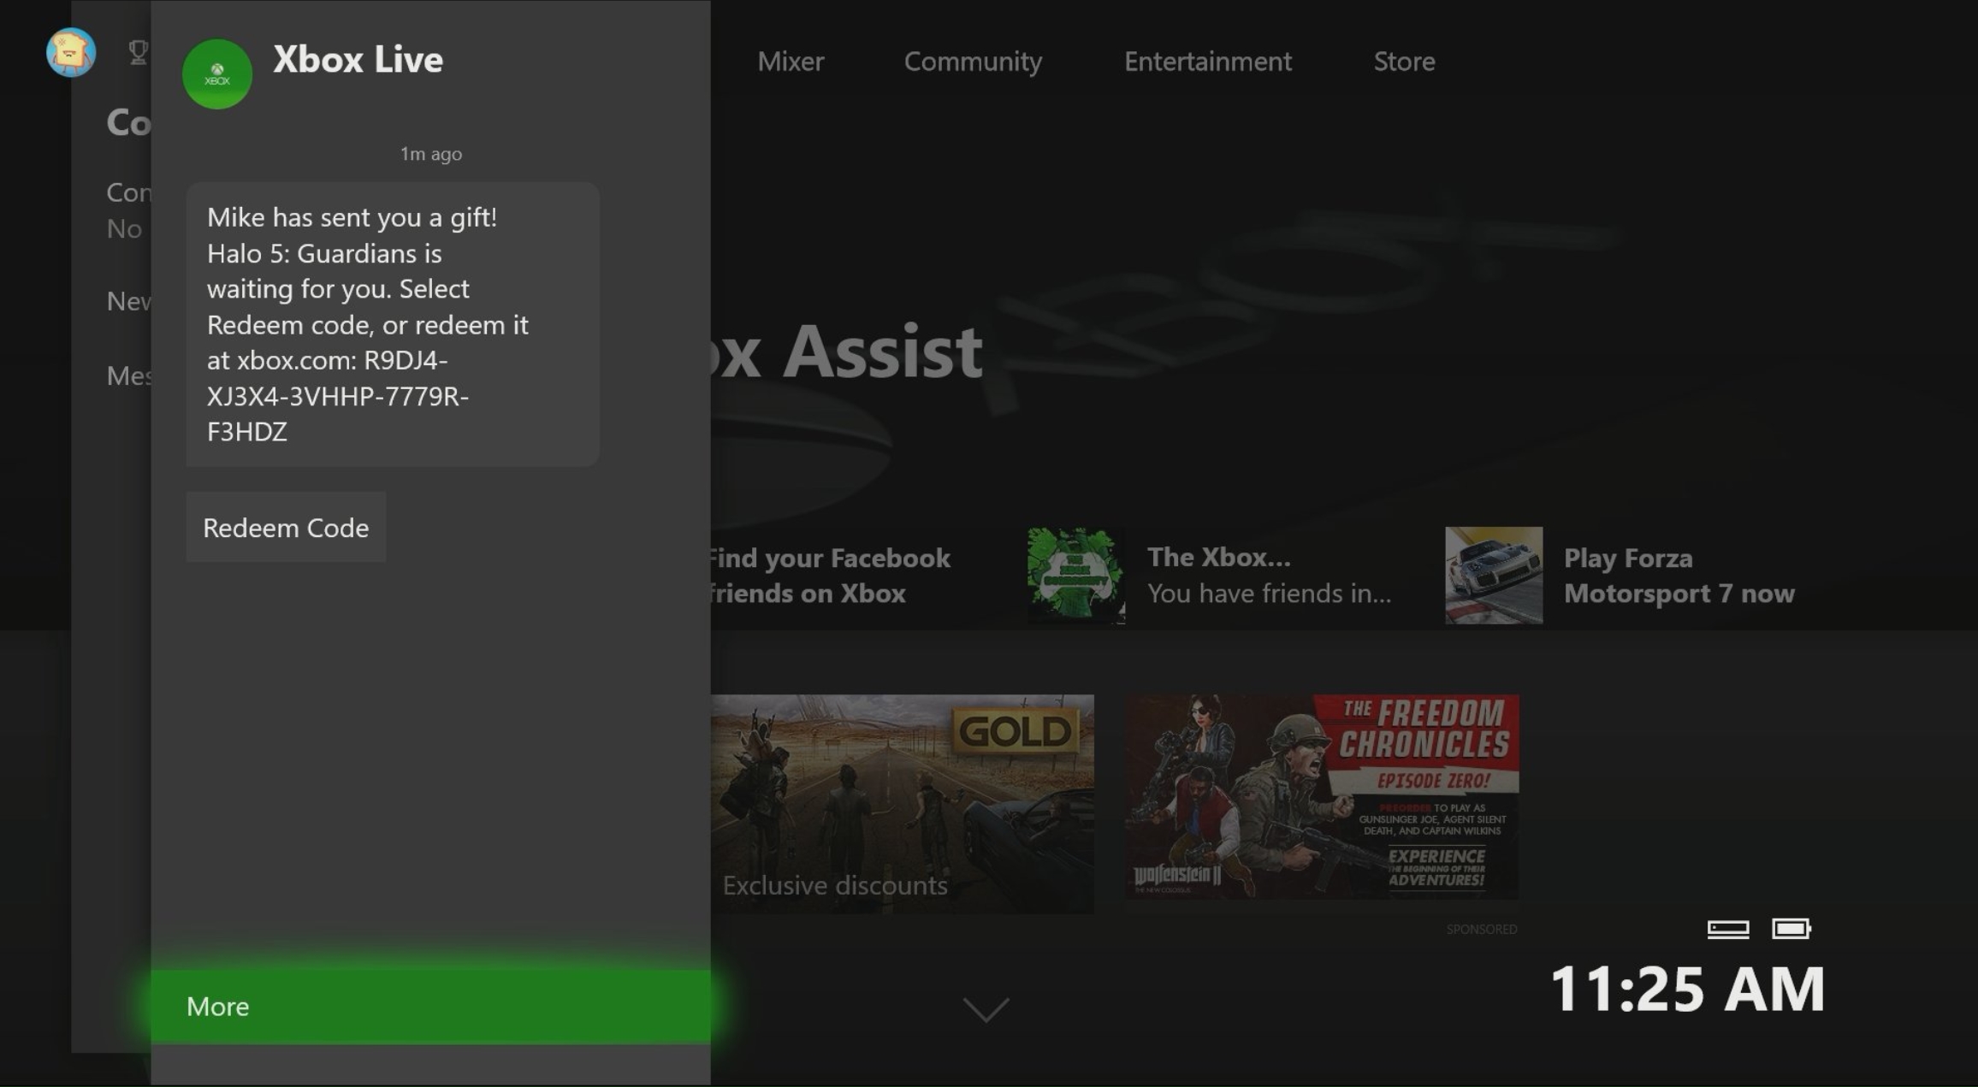
Task: Open The Xbox club thumbnail
Action: pyautogui.click(x=1076, y=575)
